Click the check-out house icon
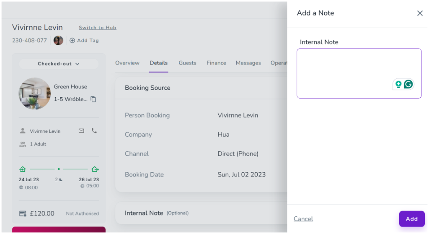429x234 pixels. [95, 169]
